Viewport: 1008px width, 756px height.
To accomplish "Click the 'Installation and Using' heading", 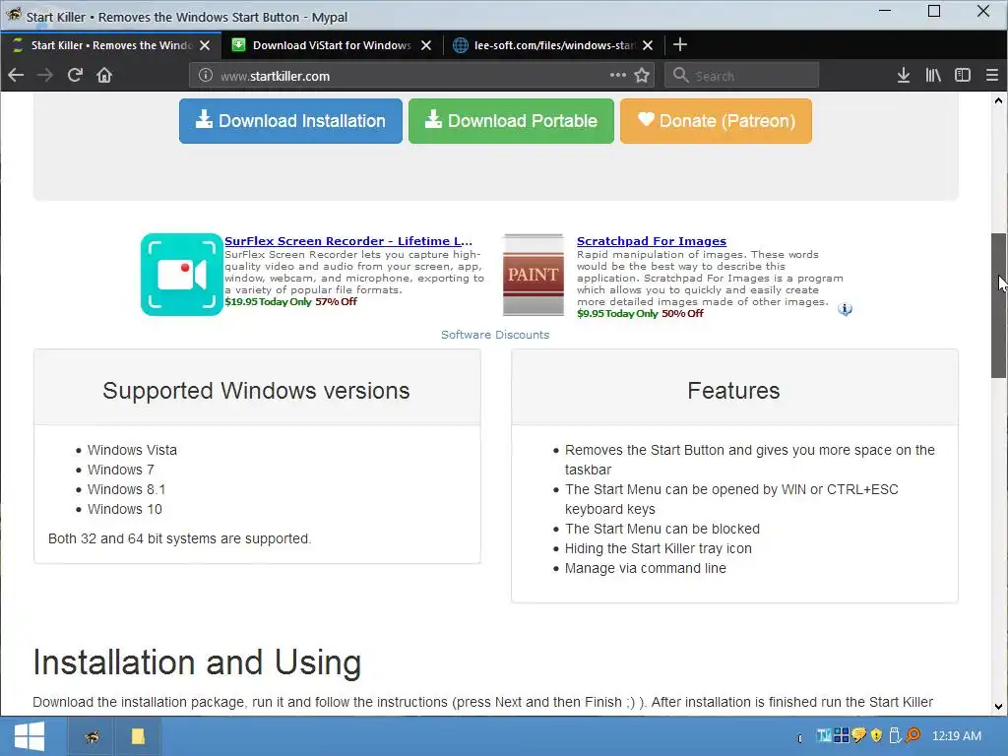I will [197, 662].
